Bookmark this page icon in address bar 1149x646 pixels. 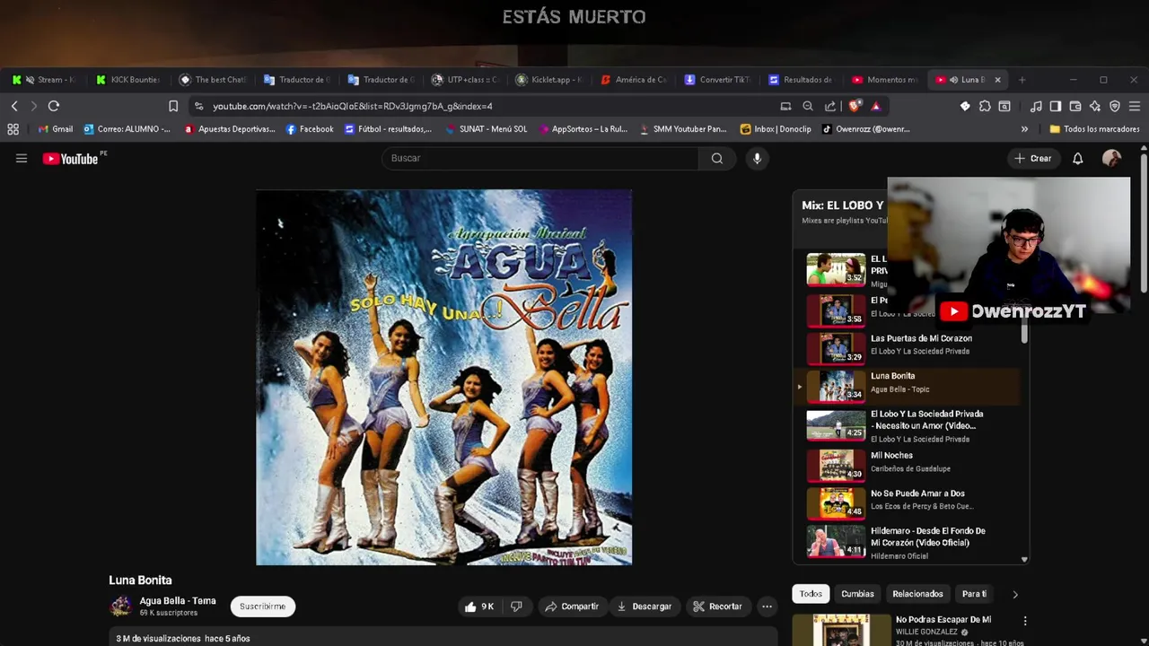[173, 106]
